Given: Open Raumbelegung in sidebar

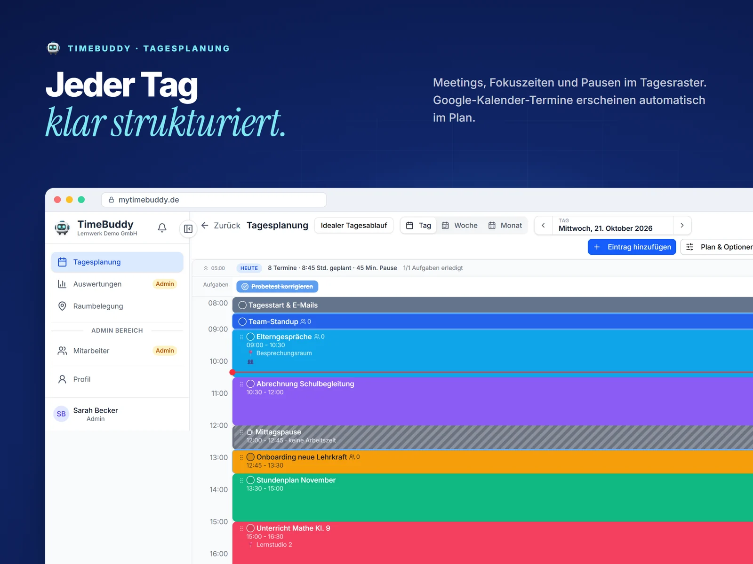Looking at the screenshot, I should tap(117, 306).
